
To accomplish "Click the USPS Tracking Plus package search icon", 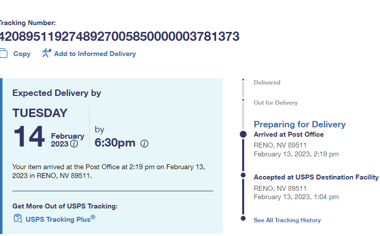I will tap(18, 219).
